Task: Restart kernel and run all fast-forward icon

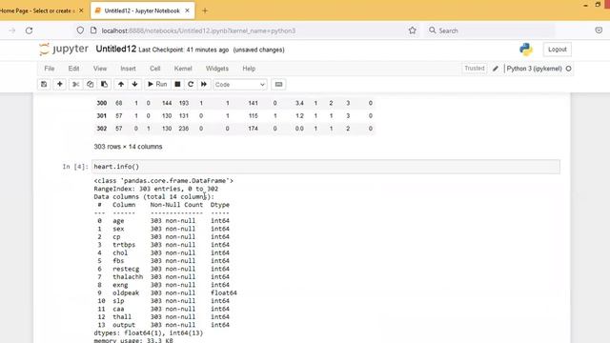Action: [204, 85]
